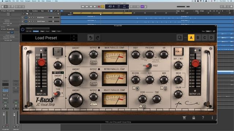Open the Library icon in Logic toolbar

point(3,7)
